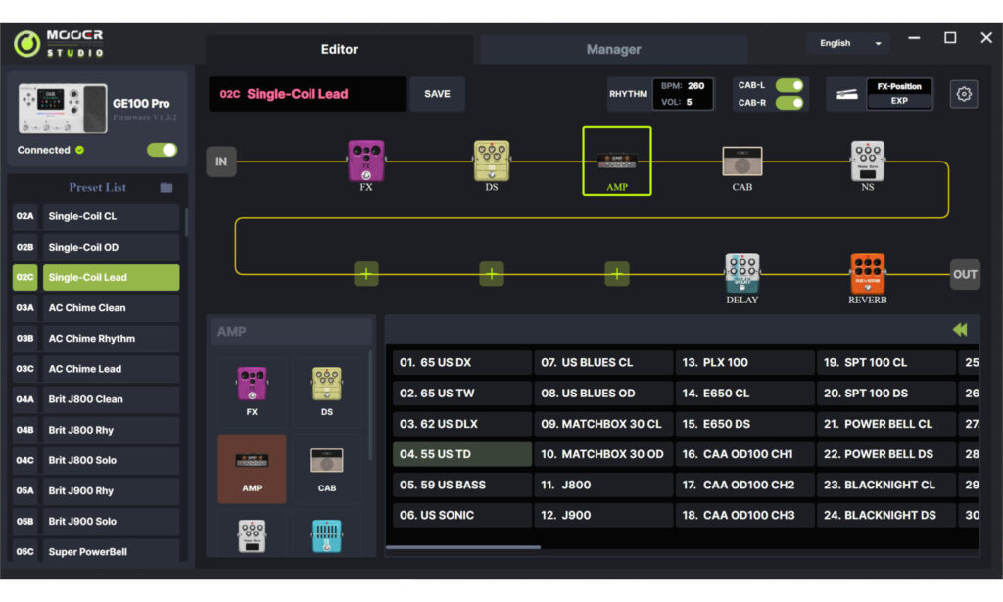
Task: Switch to the Editor tab
Action: (339, 49)
